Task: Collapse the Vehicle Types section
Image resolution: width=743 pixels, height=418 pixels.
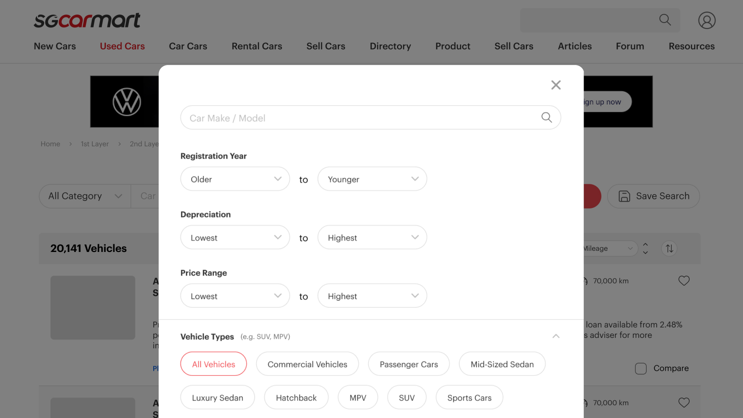Action: point(556,336)
